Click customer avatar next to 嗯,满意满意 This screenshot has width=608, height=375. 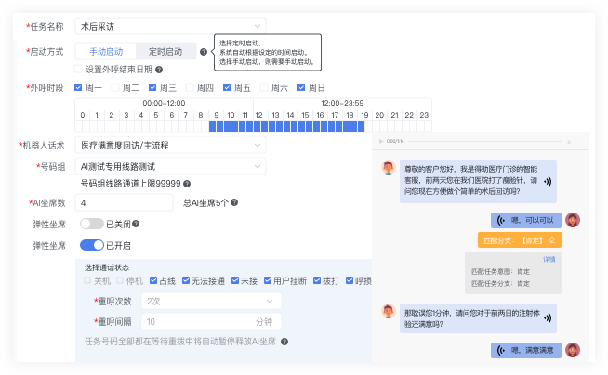pos(573,350)
